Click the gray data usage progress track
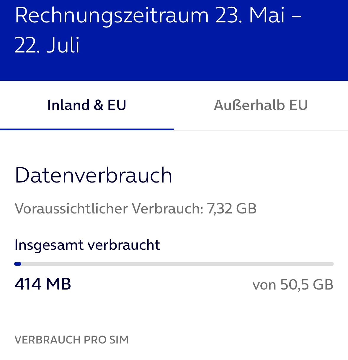The width and height of the screenshot is (348, 360). click(177, 264)
